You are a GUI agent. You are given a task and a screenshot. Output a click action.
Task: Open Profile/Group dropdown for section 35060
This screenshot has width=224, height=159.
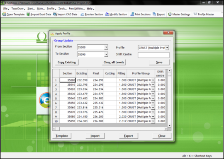tap(153, 108)
